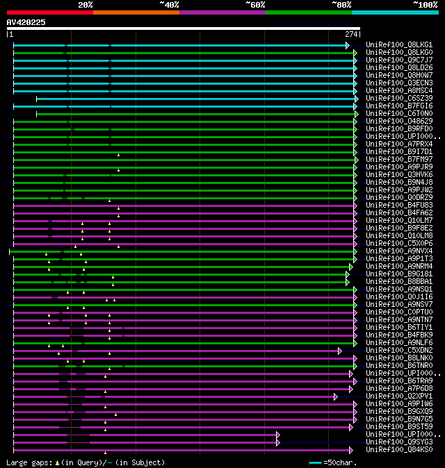
Task: Select the UniRef100_A9P1T3 label
Action: click(x=399, y=259)
